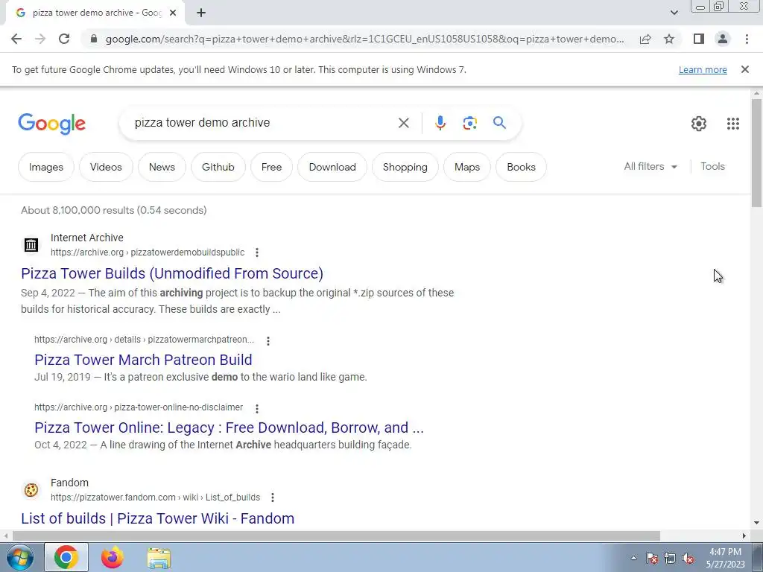Apply the Github search filter chip
The image size is (763, 572).
tap(218, 167)
